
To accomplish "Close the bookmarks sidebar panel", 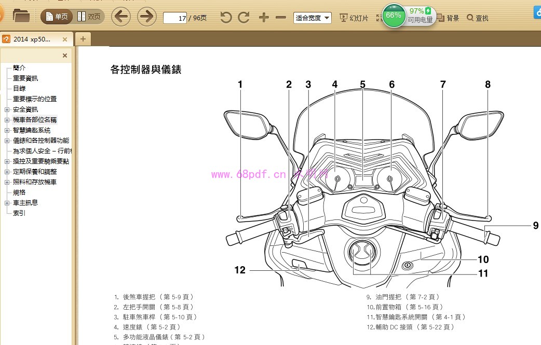I will pos(65,56).
